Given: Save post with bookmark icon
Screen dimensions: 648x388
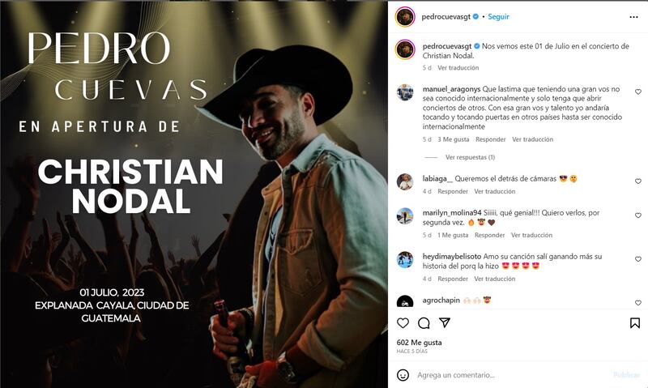Looking at the screenshot, I should point(635,322).
